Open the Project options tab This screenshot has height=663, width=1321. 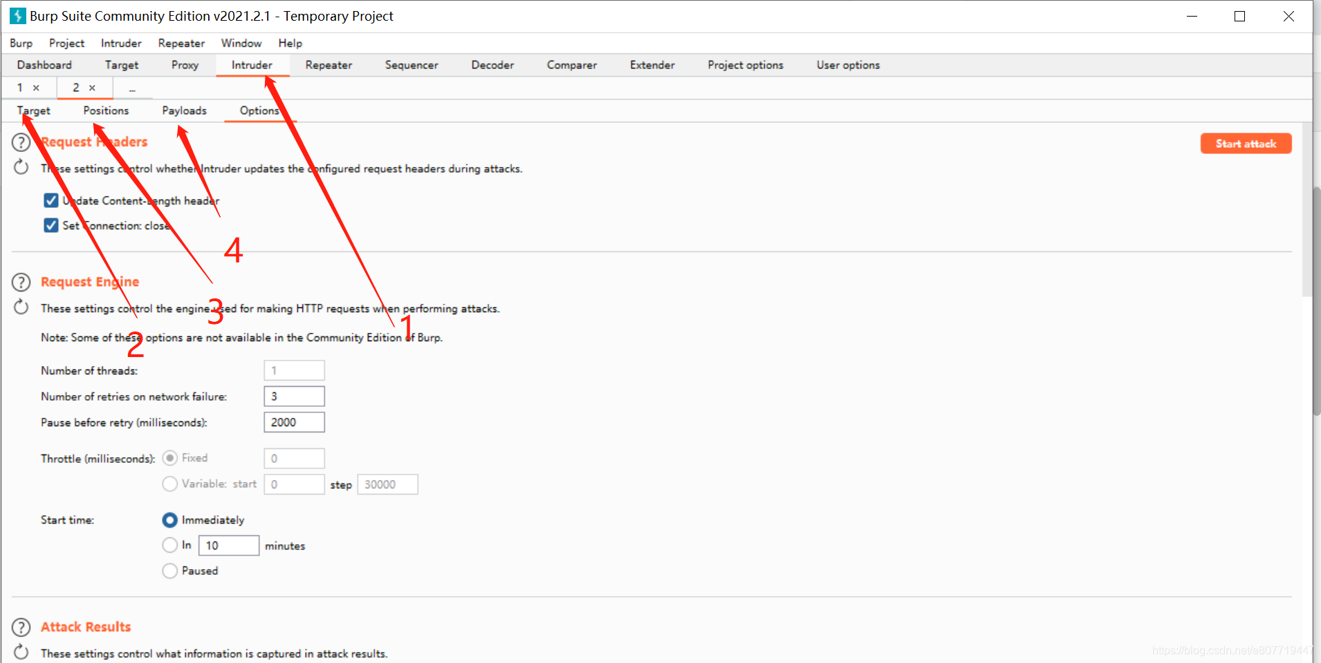click(x=746, y=65)
